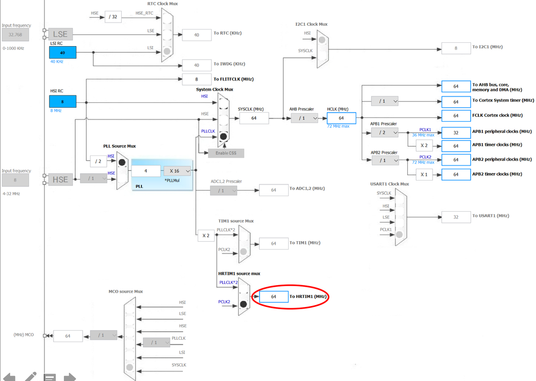Click the LSI RC 40 block
This screenshot has width=536, height=381.
click(63, 53)
